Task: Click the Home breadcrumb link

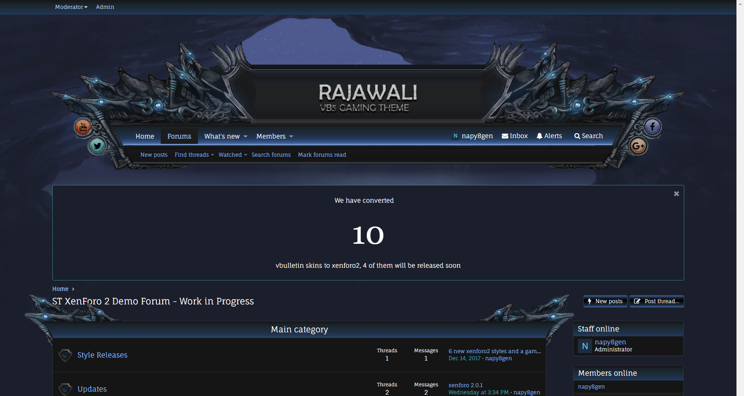Action: [60, 289]
